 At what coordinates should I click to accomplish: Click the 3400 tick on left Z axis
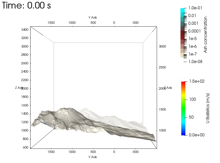click(25, 30)
